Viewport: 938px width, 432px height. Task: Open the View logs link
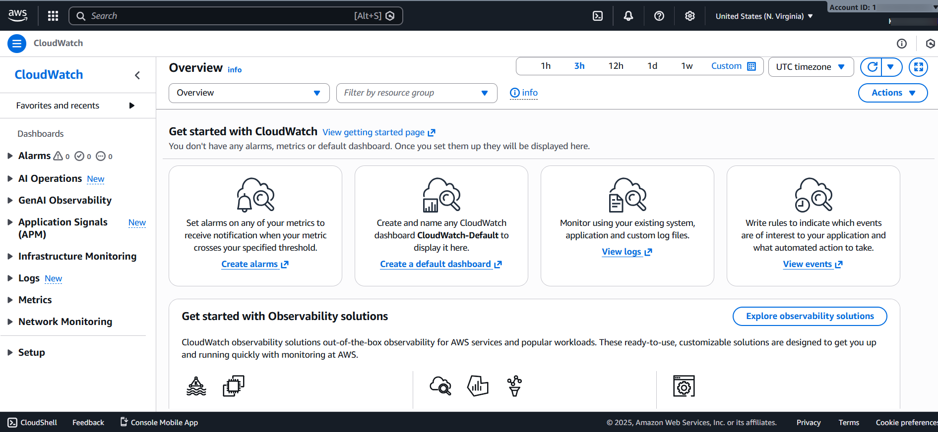627,252
